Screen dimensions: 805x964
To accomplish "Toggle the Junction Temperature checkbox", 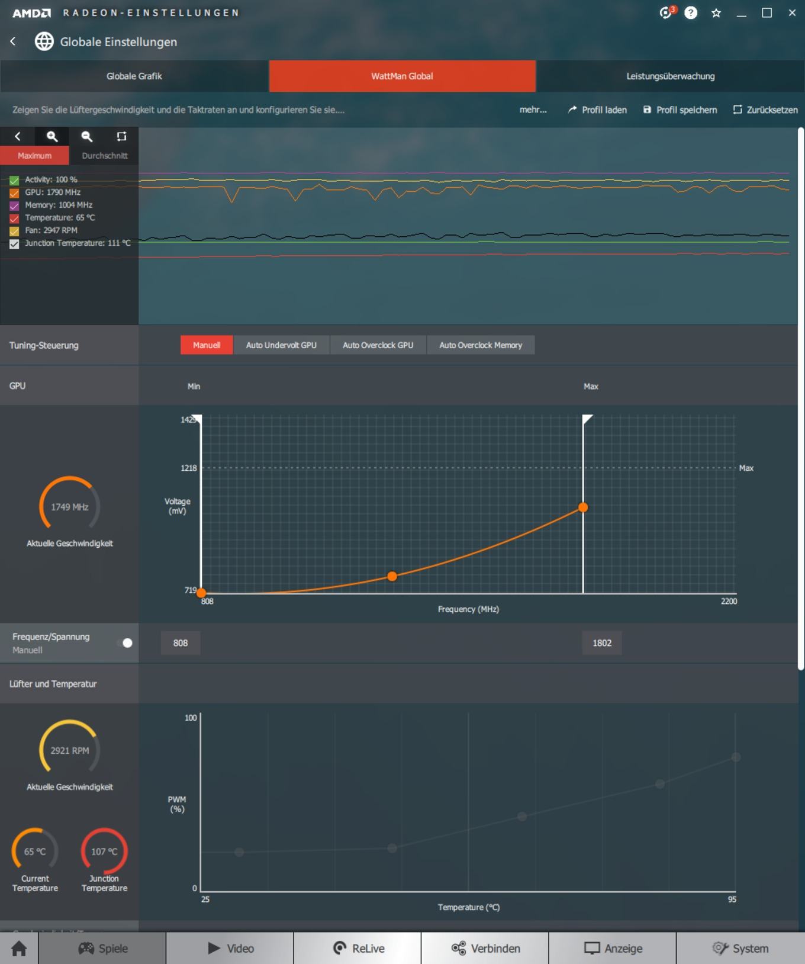I will click(x=14, y=244).
